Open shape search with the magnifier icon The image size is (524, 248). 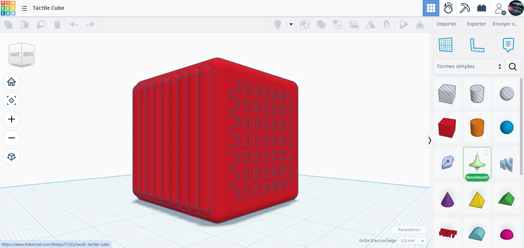click(512, 66)
